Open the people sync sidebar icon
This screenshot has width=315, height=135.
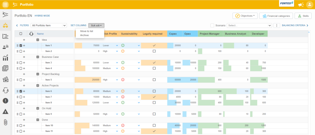(x=6, y=90)
